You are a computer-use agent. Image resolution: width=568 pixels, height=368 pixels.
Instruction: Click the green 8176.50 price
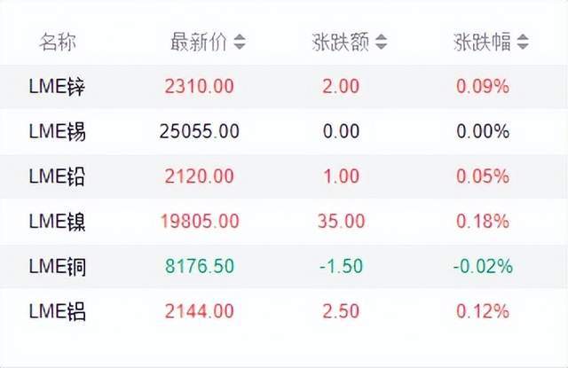click(x=200, y=266)
